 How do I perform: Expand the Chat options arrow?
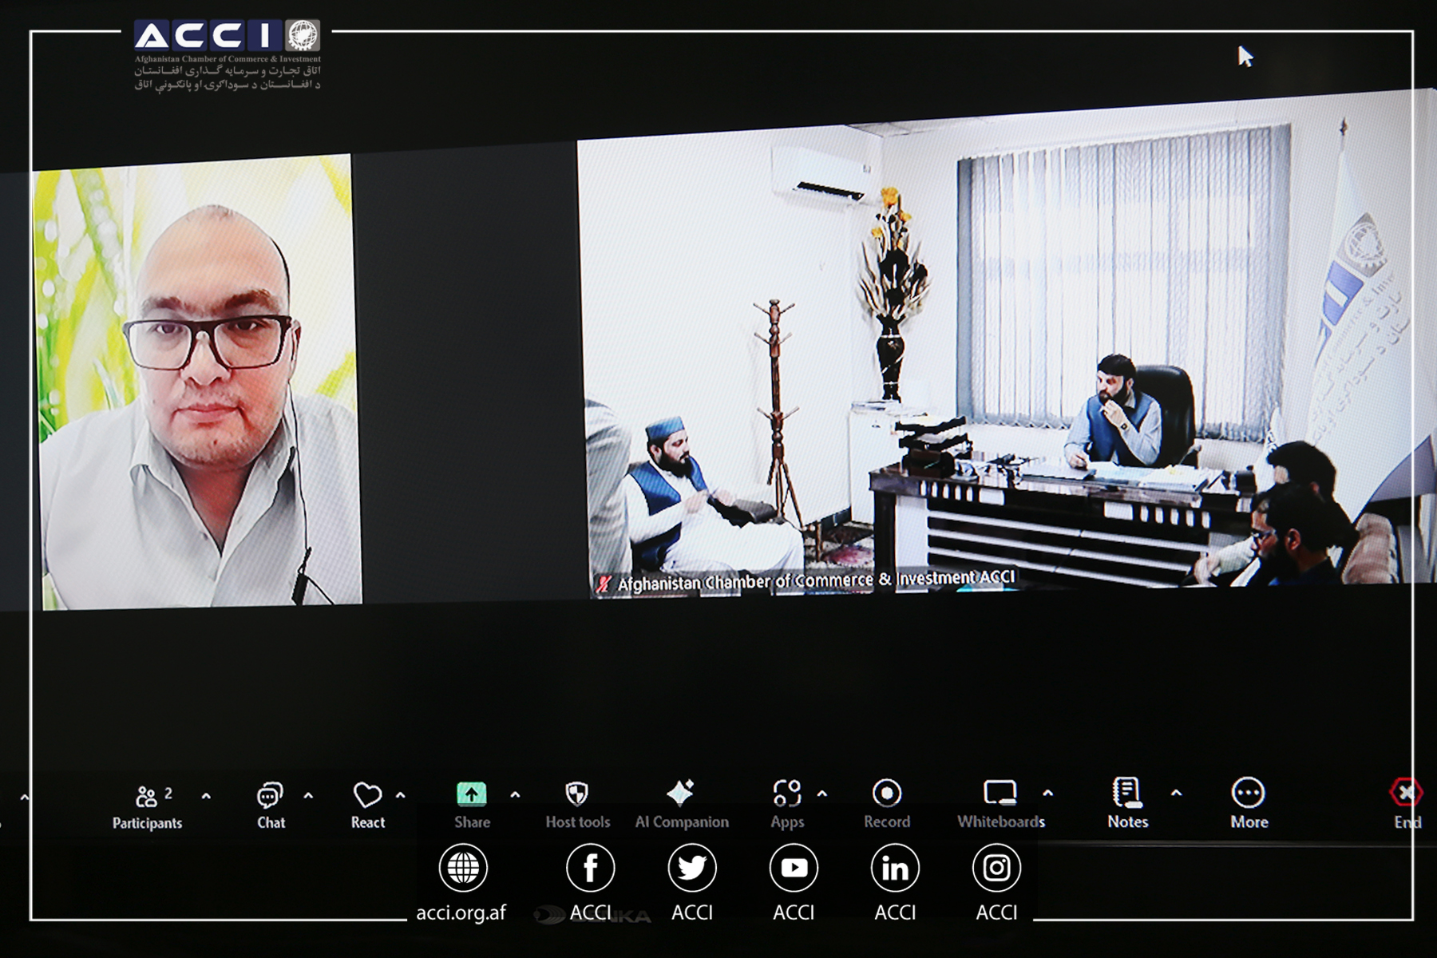pyautogui.click(x=308, y=796)
